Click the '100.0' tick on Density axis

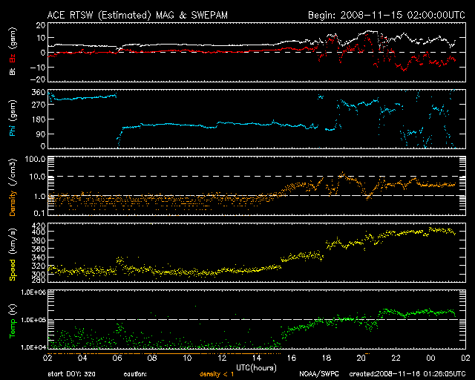tap(35, 159)
